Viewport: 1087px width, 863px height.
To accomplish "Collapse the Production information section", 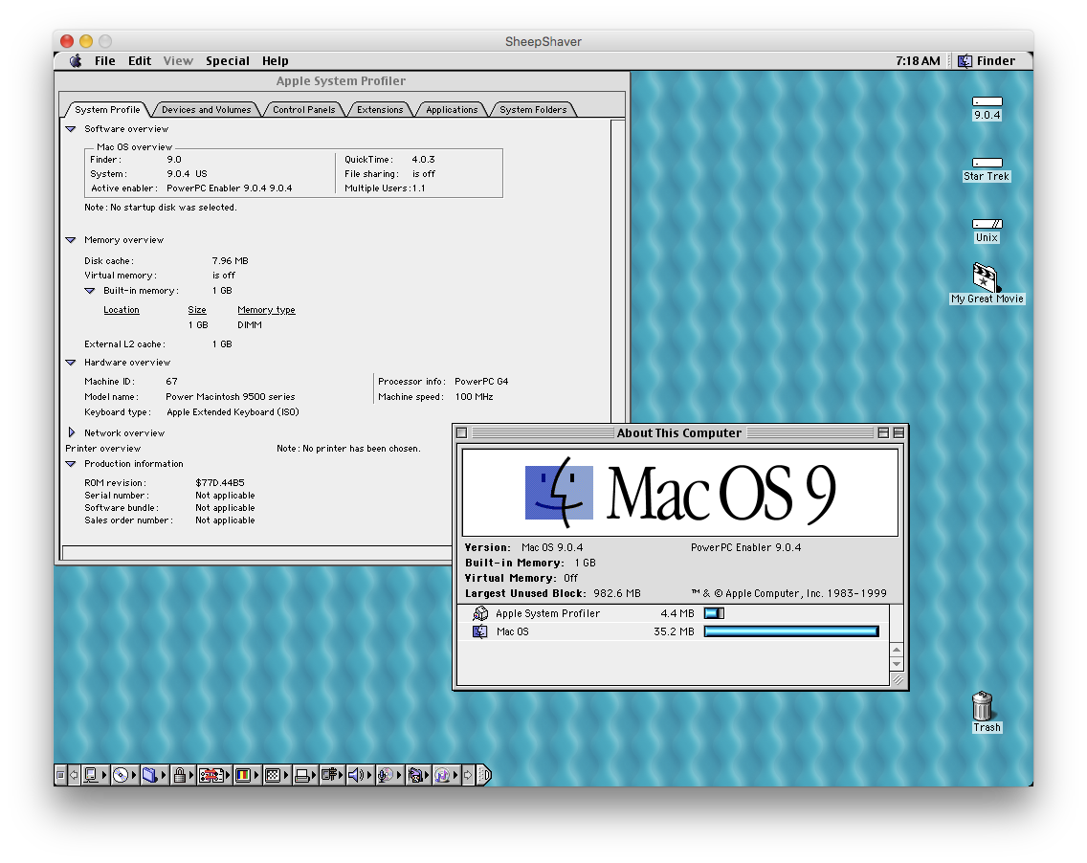I will tap(71, 464).
